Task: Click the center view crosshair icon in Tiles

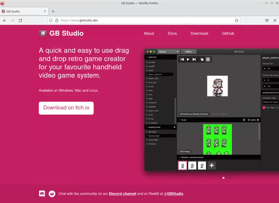Action: pyautogui.click(x=244, y=120)
